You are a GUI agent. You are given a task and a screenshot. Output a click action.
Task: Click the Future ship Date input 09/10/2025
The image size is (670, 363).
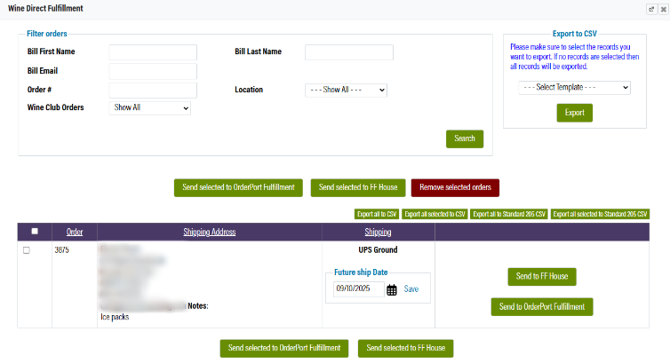coord(358,289)
